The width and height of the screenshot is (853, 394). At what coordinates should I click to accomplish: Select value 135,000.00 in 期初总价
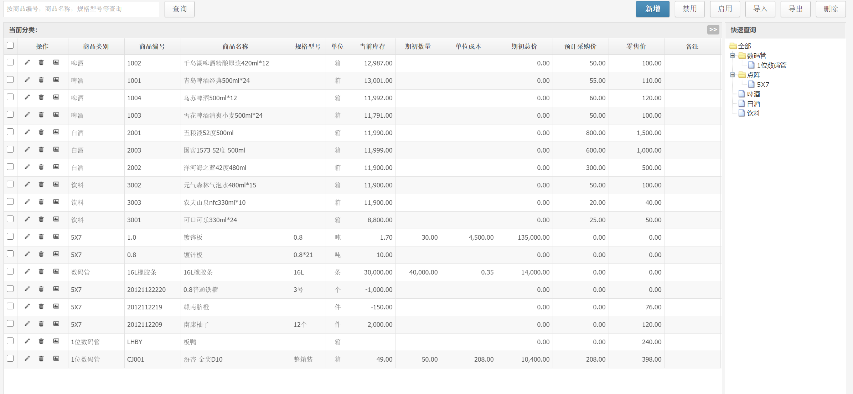pyautogui.click(x=533, y=238)
